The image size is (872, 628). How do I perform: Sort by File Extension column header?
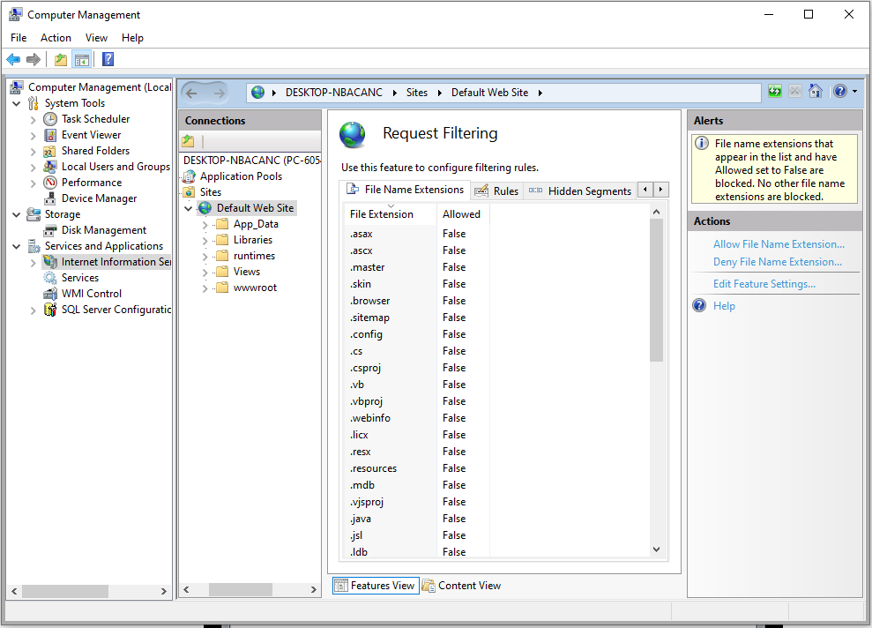click(390, 214)
